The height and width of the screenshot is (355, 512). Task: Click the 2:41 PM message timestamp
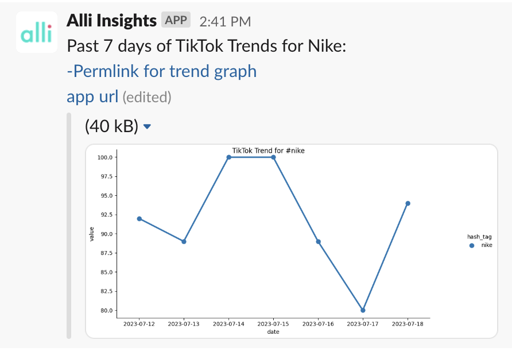tap(225, 21)
